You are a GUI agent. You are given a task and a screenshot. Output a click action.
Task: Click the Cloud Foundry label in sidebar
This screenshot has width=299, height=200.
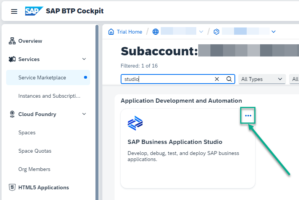click(37, 114)
